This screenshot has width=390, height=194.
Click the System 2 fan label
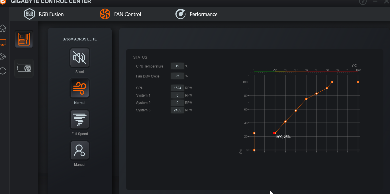click(143, 103)
